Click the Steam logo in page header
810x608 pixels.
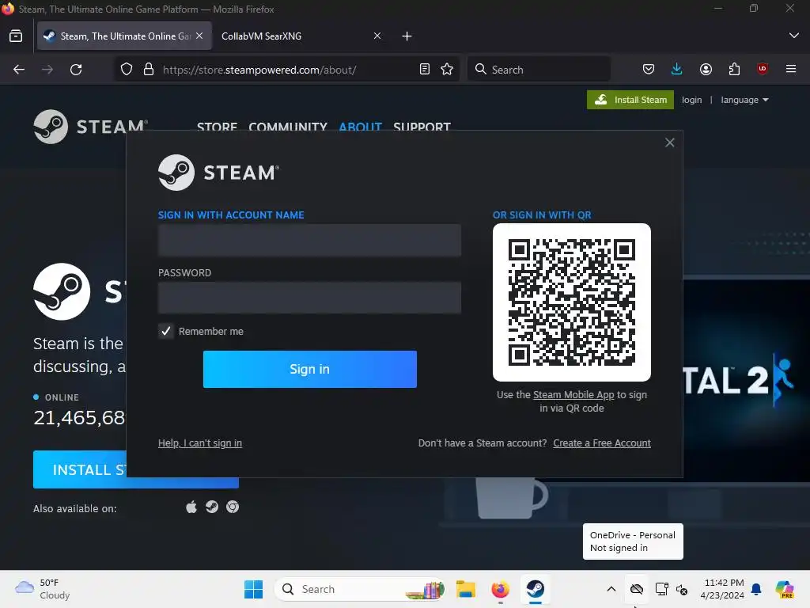tap(91, 127)
